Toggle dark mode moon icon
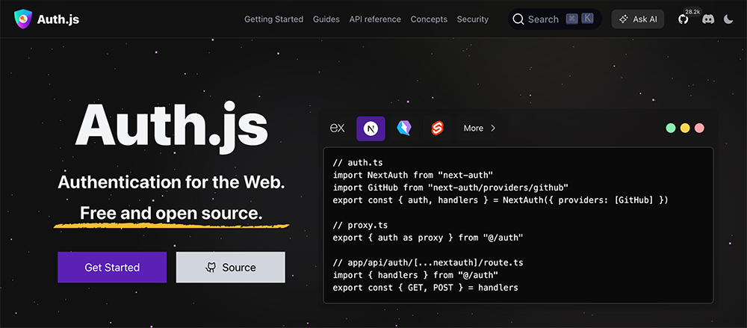Screen dimensions: 747x328 (728, 19)
